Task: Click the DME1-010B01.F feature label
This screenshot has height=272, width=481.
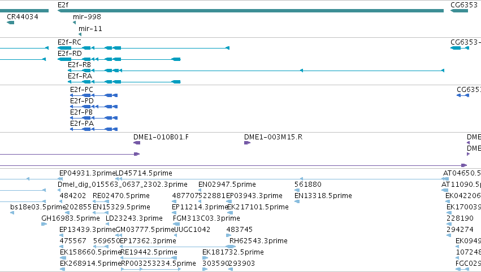Action: (161, 137)
